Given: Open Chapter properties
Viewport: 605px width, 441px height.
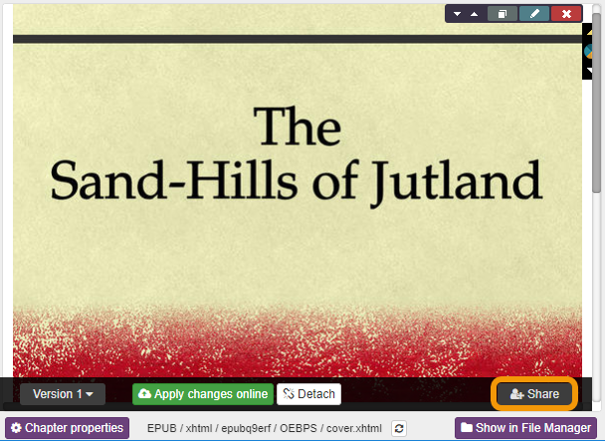Looking at the screenshot, I should 67,428.
